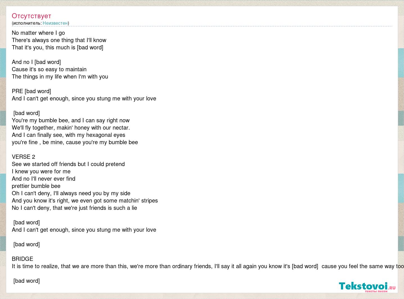
Task: Click 'And no I'll never ever find' line
Action: coord(44,179)
